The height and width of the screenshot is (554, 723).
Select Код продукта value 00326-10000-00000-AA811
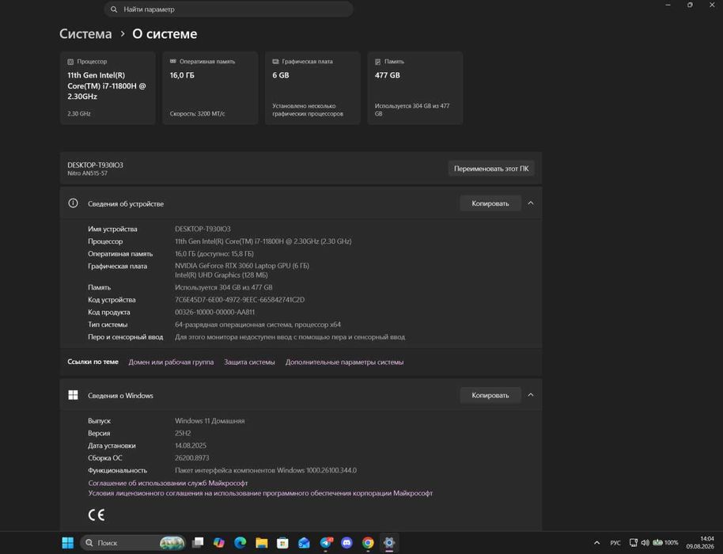click(214, 313)
